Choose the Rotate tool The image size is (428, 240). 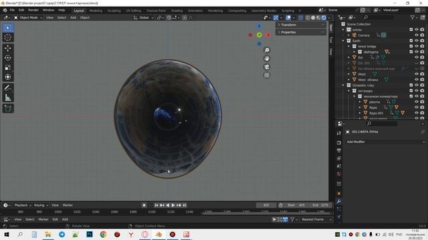click(8, 58)
